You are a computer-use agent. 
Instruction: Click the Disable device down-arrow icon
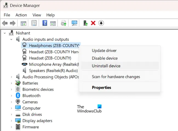pos(101,23)
